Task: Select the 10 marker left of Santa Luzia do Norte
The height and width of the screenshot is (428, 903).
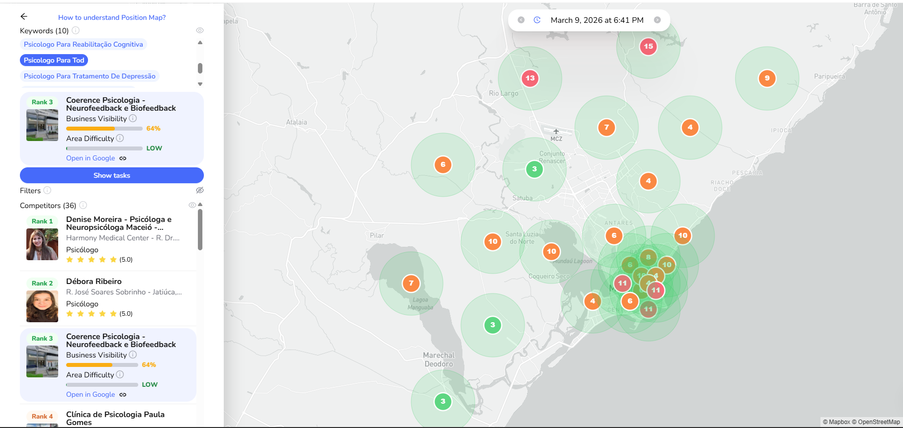Action: [x=493, y=241]
